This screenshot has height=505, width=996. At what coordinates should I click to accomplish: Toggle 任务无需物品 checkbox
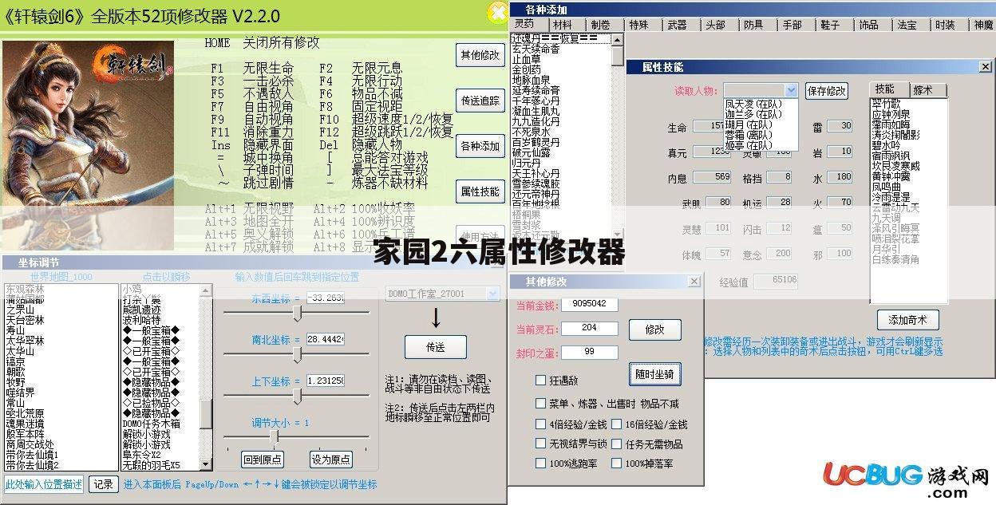point(616,444)
